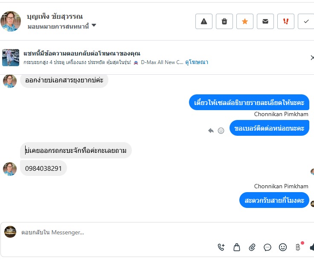
Task: Mark conversation done with checkmark button
Action: tap(306, 21)
